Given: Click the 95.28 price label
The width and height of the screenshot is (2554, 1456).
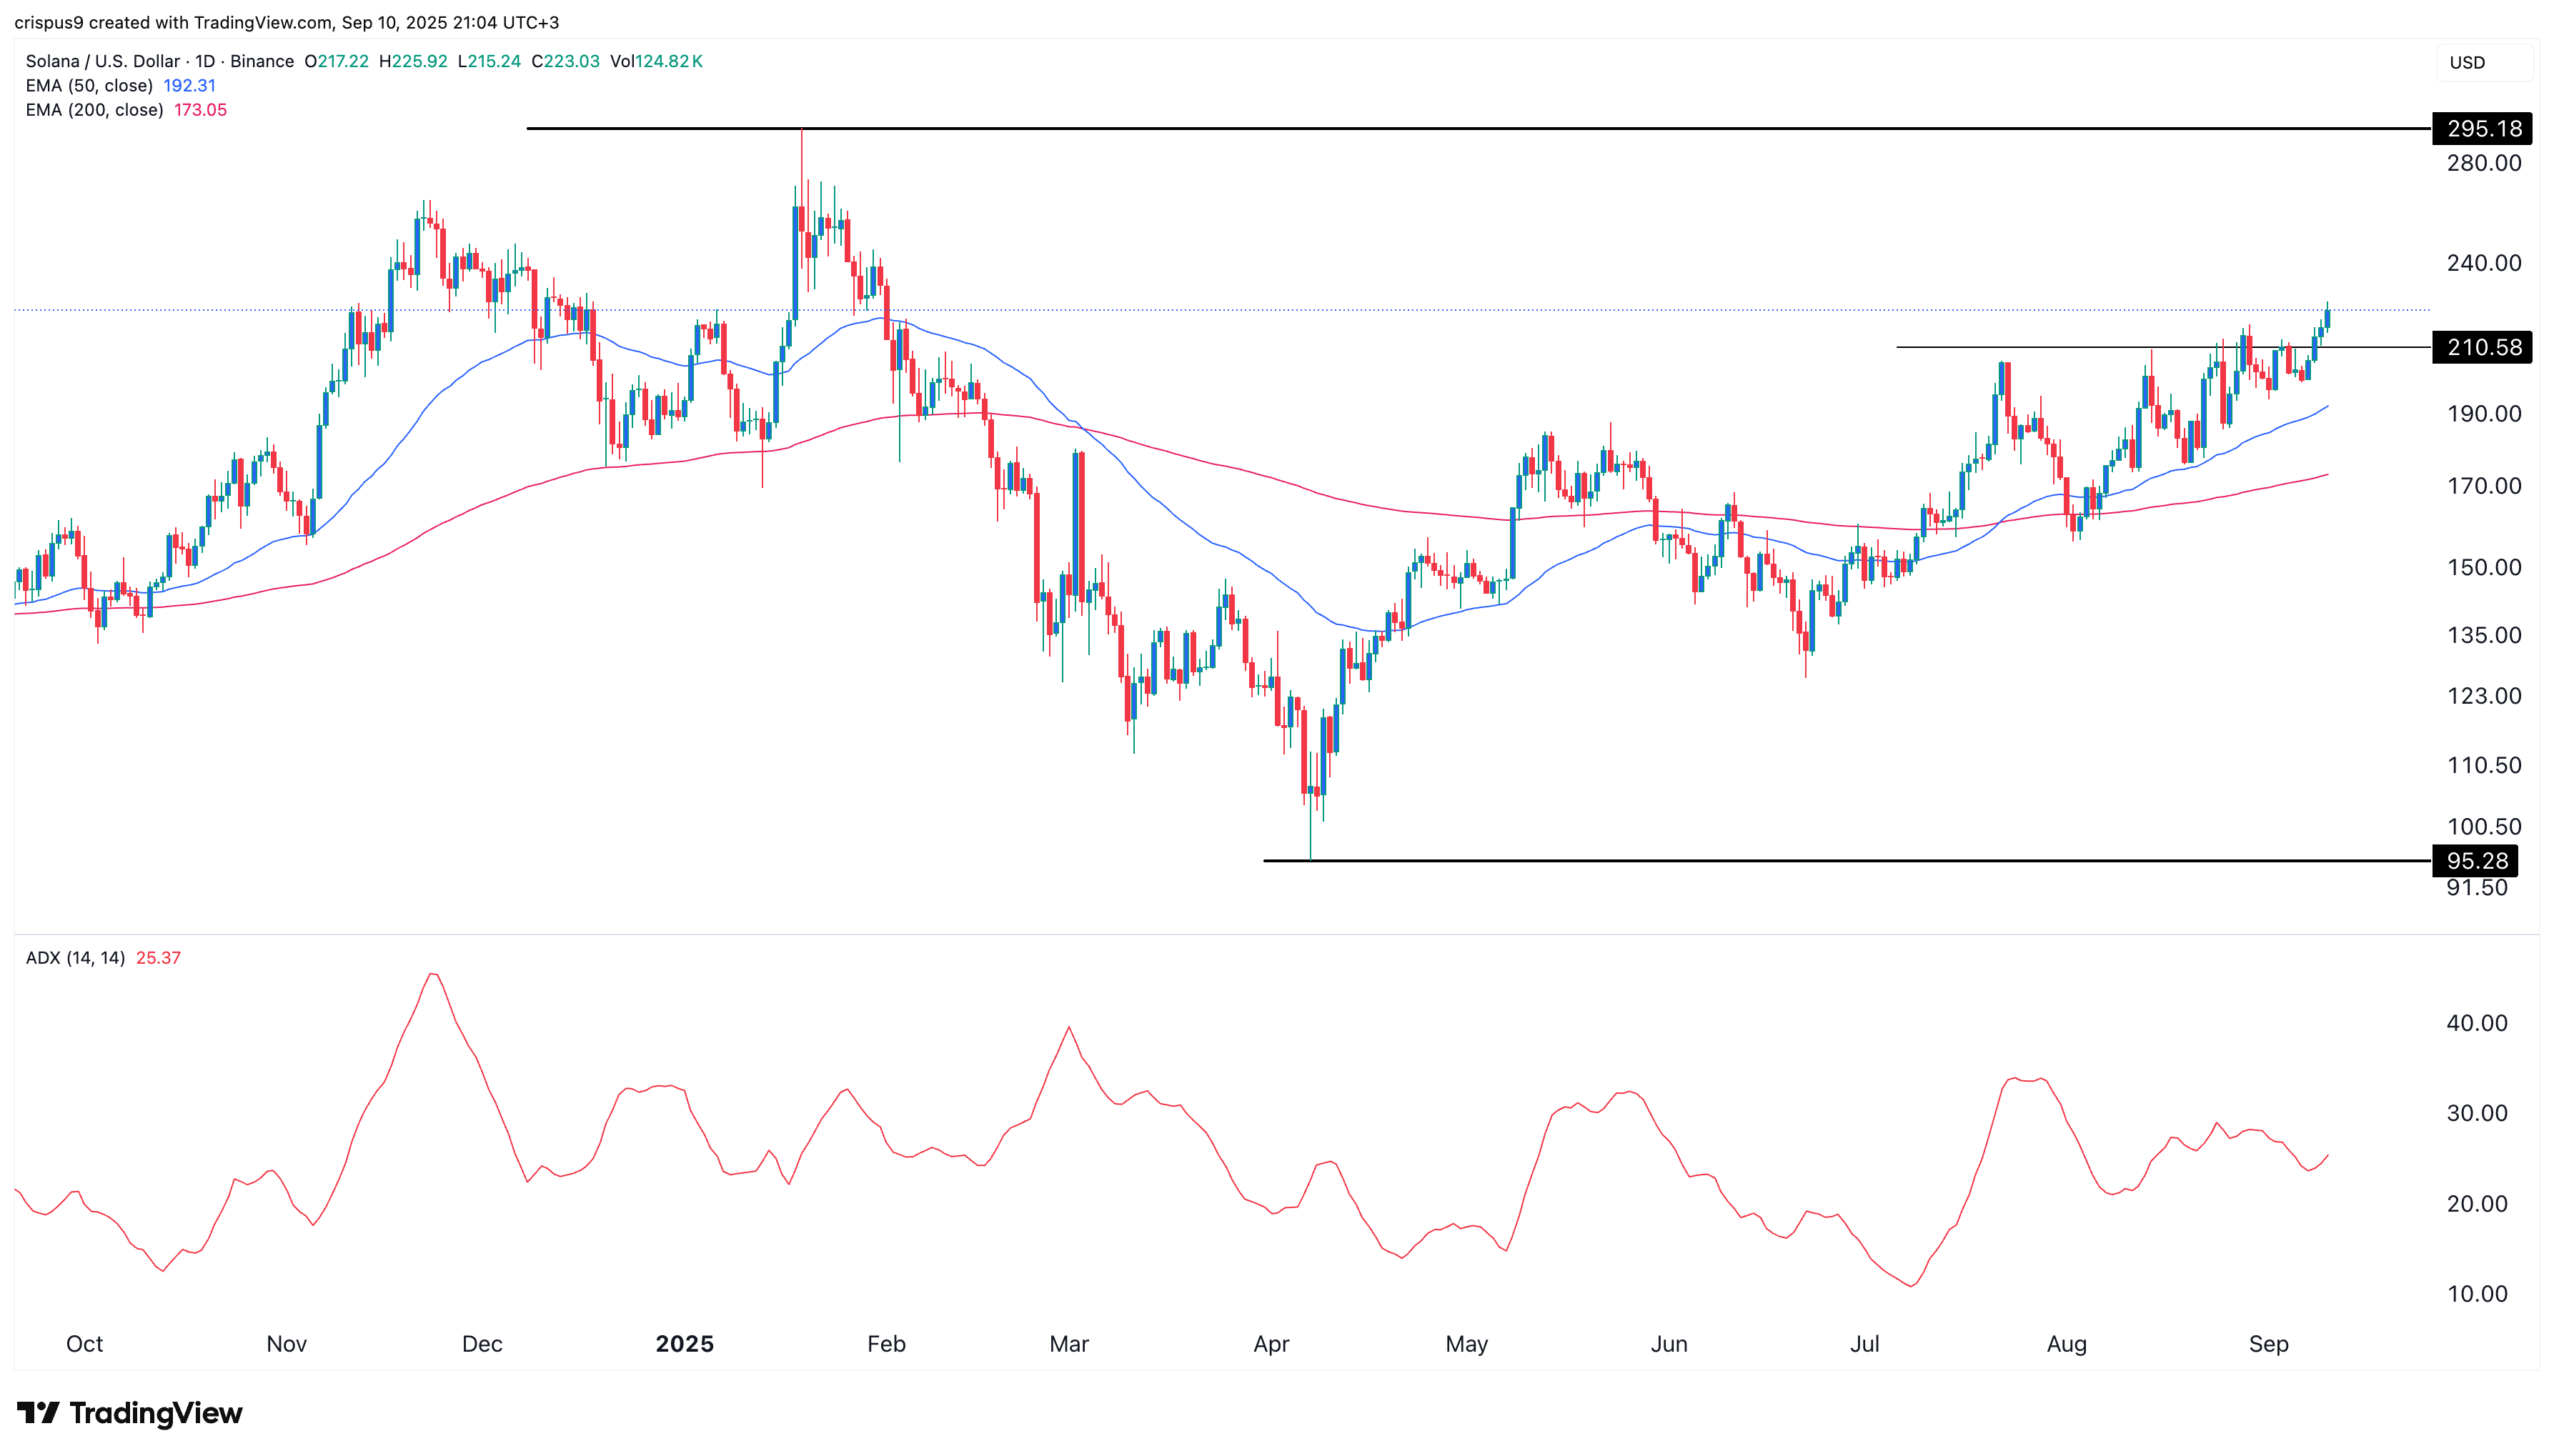Looking at the screenshot, I should coord(2476,860).
